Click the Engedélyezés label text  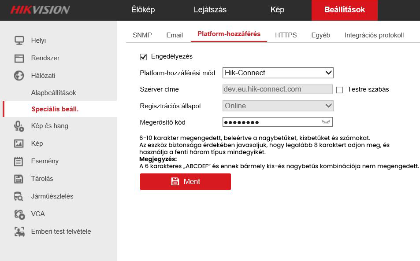(172, 56)
